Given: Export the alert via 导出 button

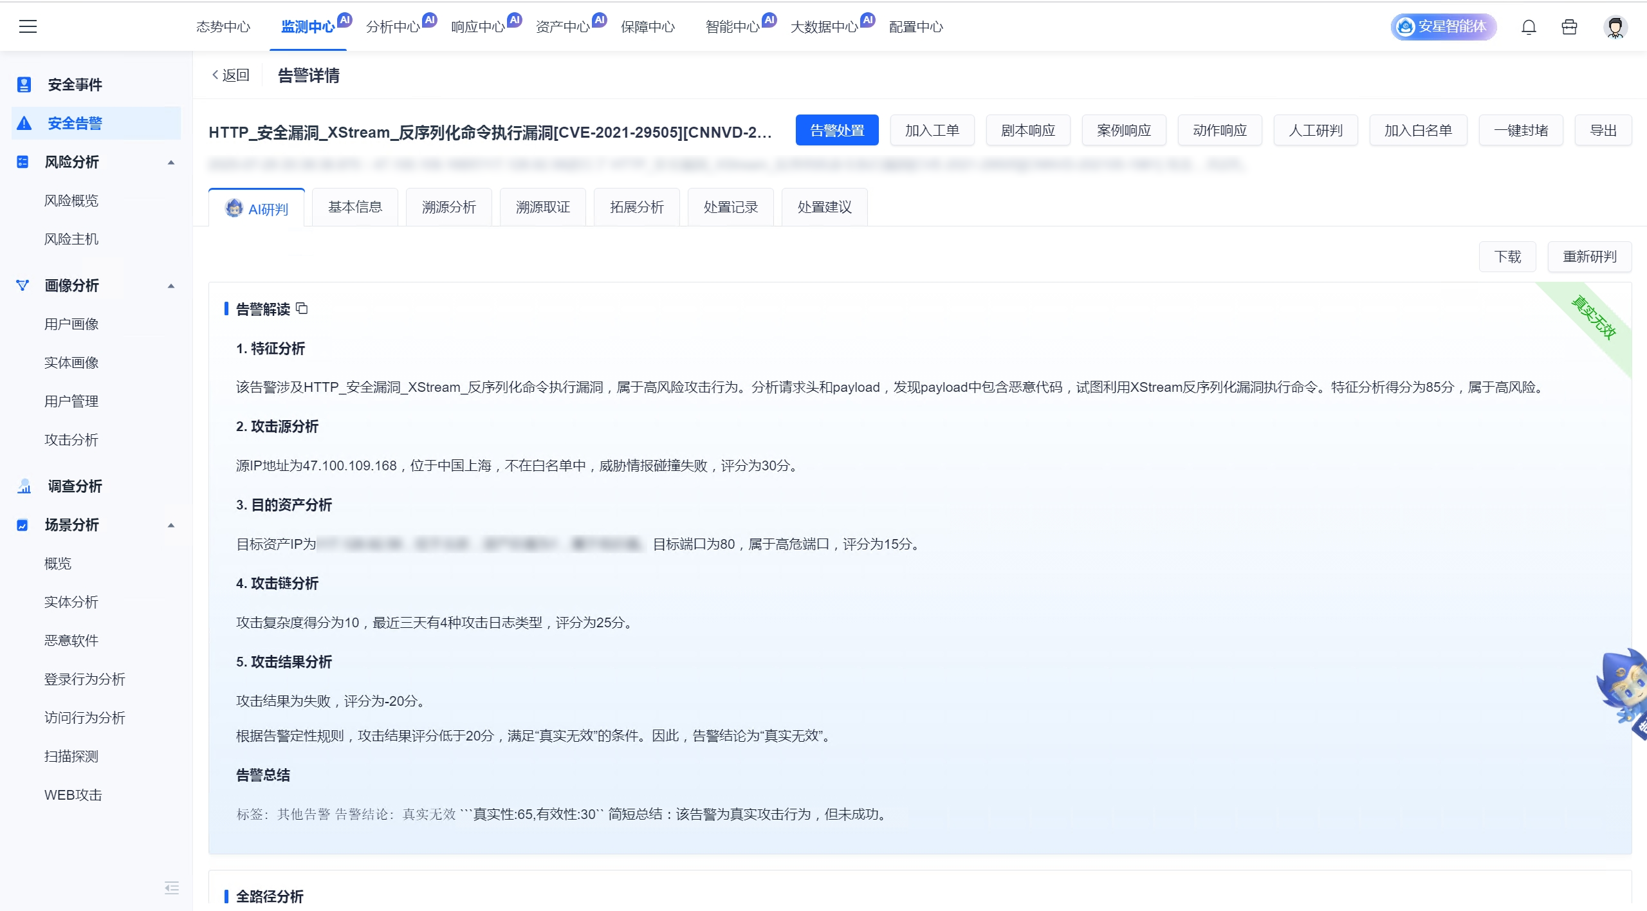Looking at the screenshot, I should tap(1603, 130).
